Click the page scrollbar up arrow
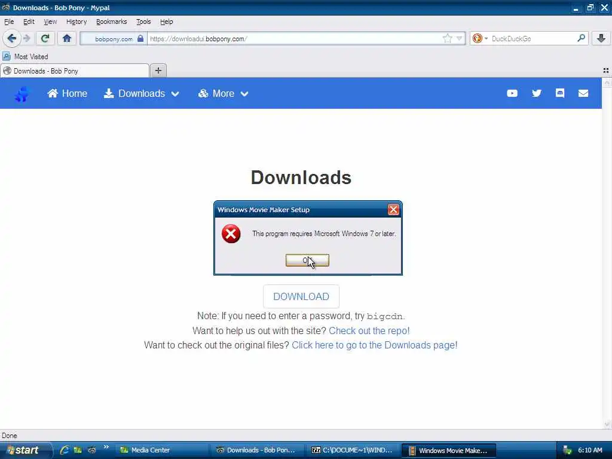 pyautogui.click(x=607, y=82)
